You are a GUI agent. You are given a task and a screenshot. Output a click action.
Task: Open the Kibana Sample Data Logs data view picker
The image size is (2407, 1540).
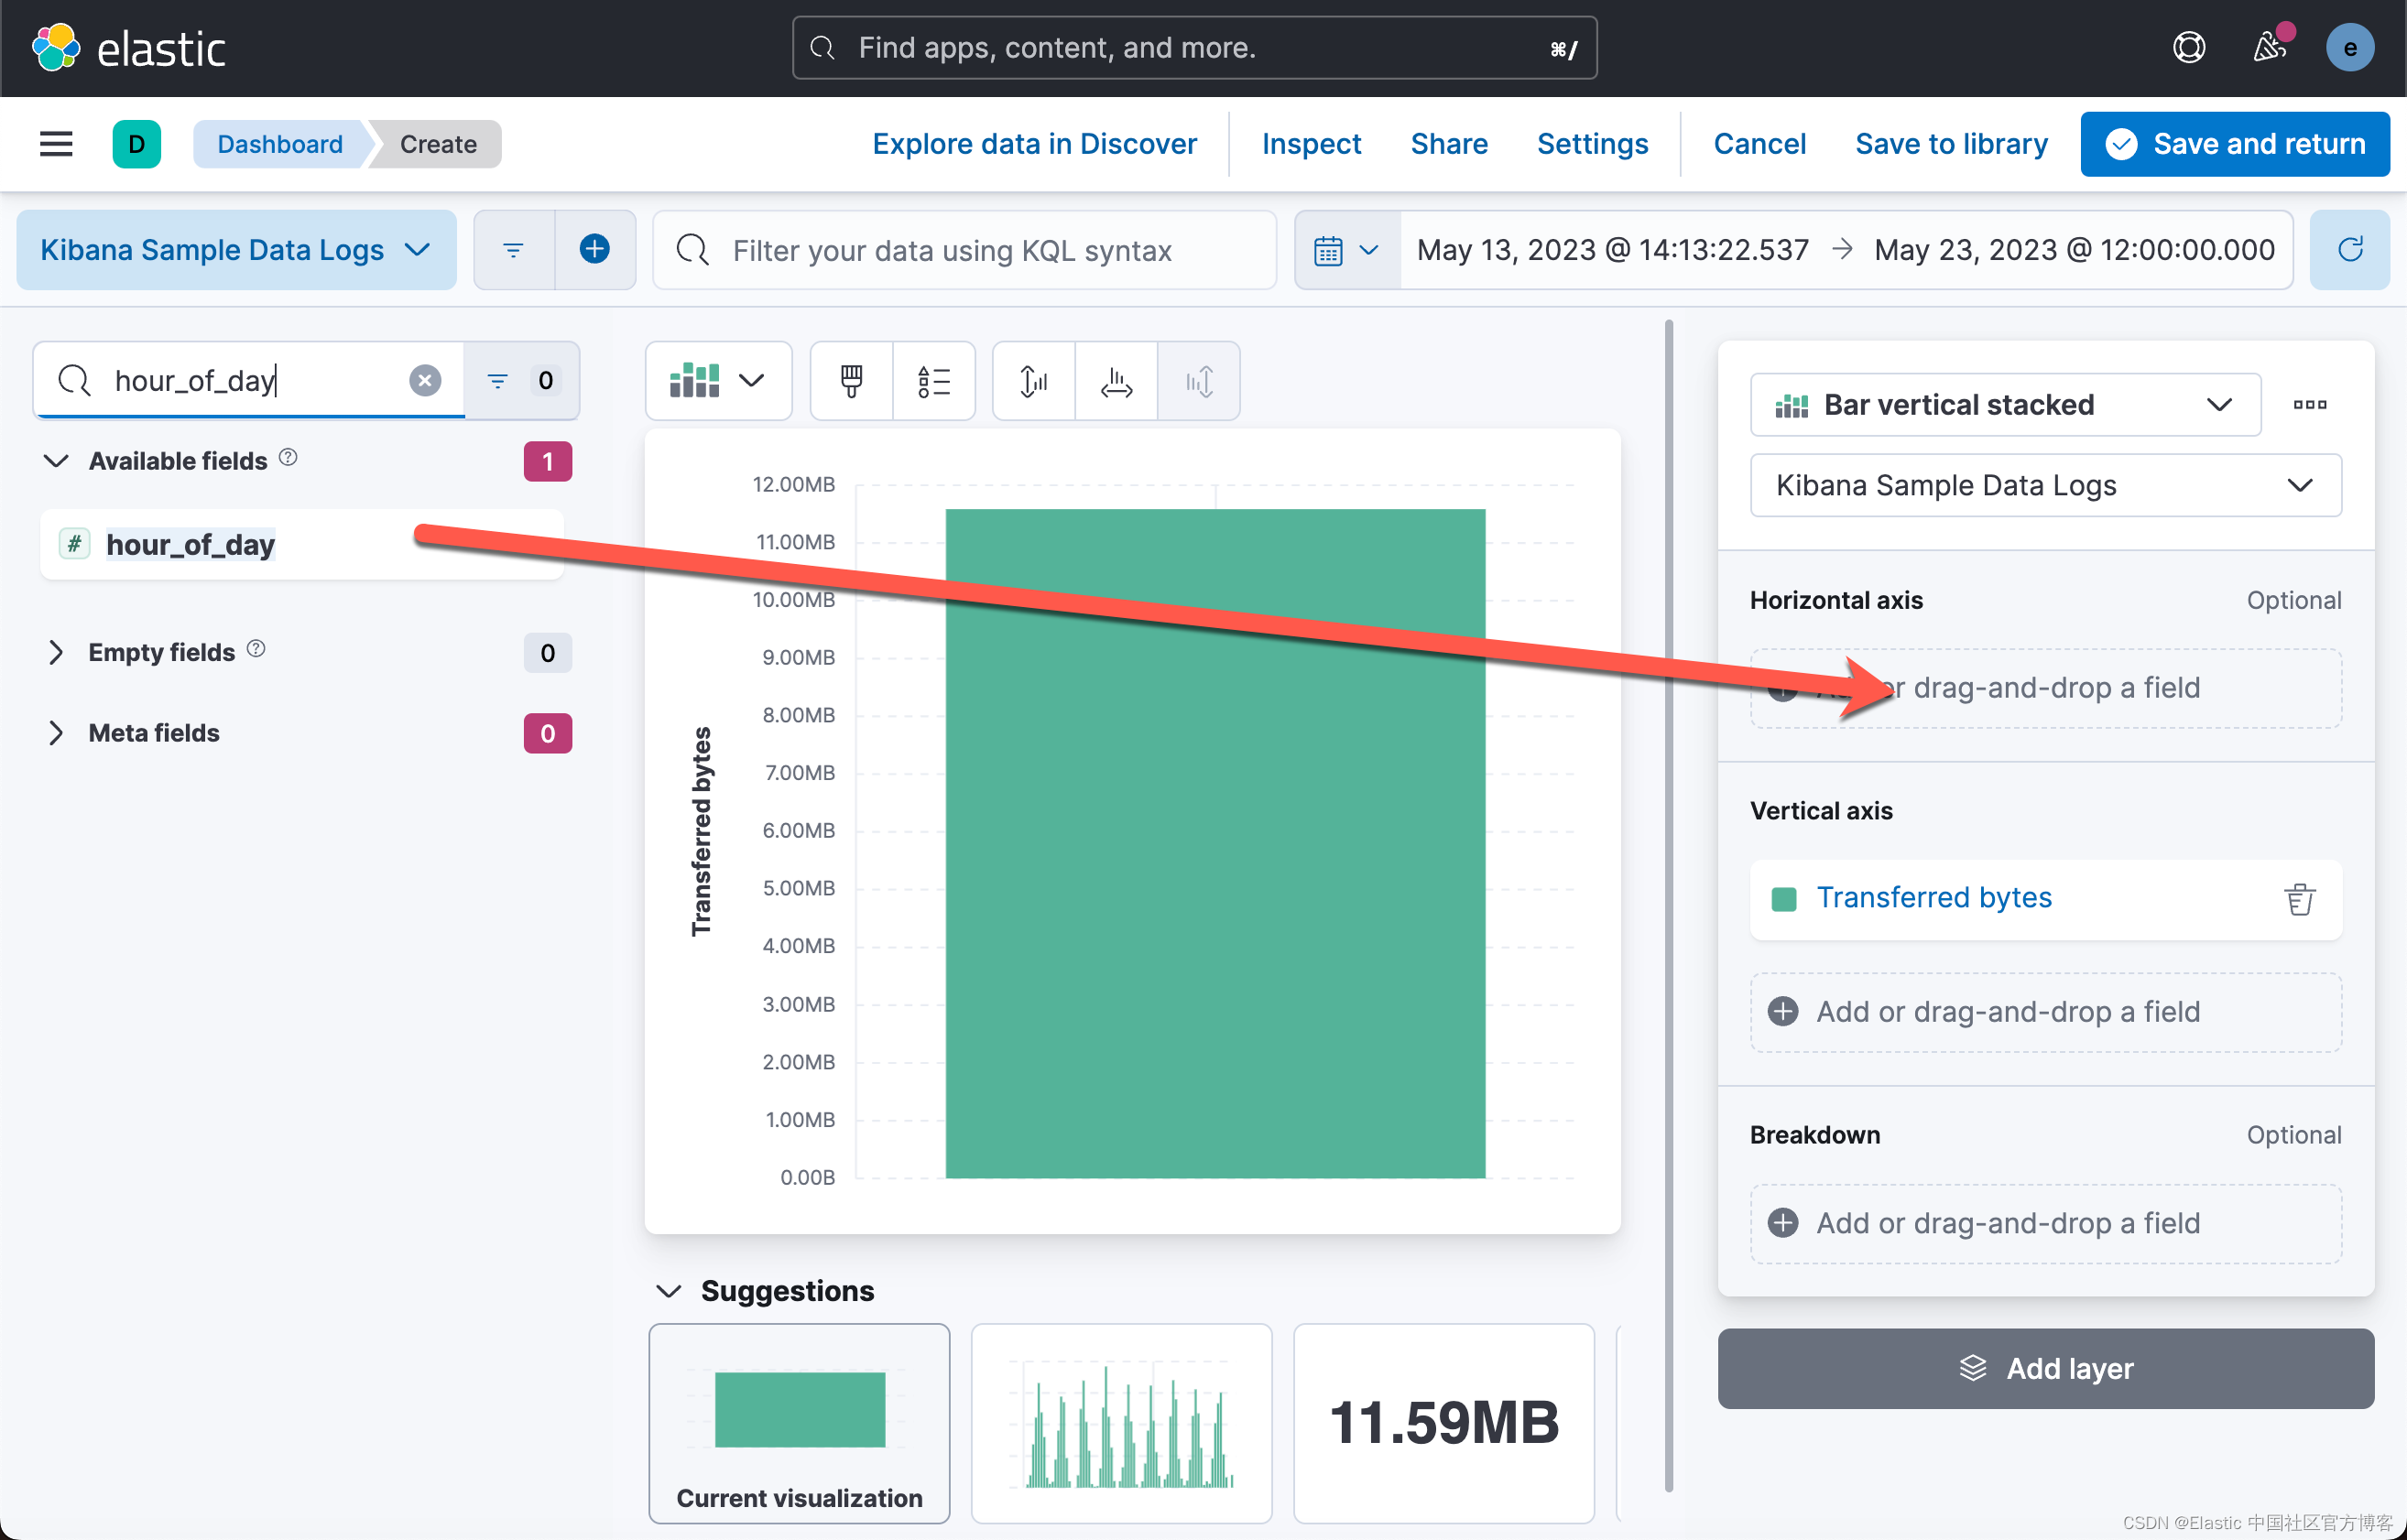coord(236,250)
